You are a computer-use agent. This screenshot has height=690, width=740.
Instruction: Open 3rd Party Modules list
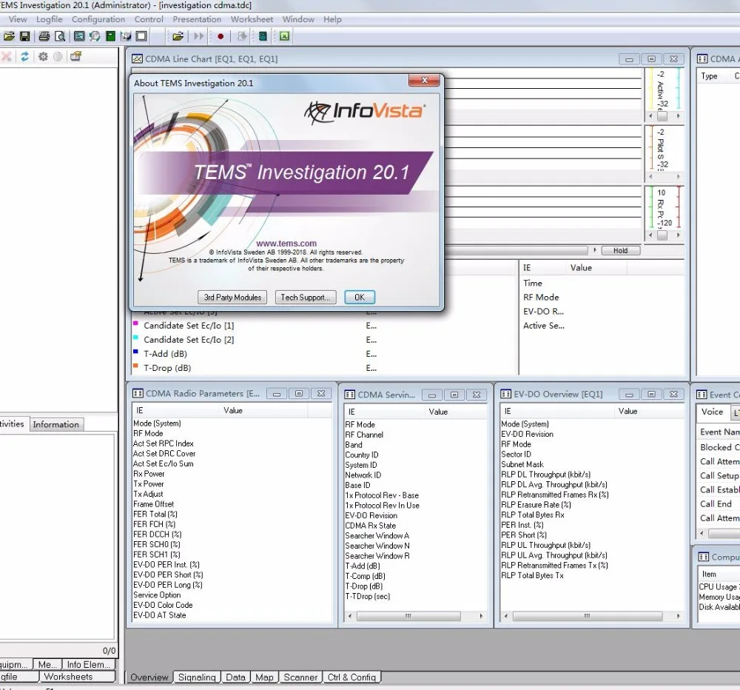(x=232, y=297)
